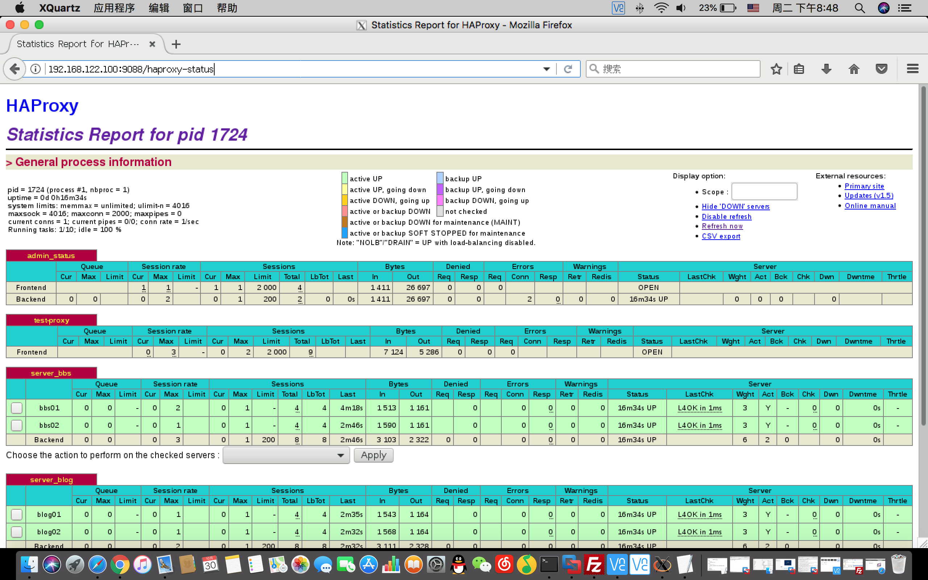Viewport: 928px width, 580px height.
Task: Click the Firefox back arrow button
Action: [x=14, y=69]
